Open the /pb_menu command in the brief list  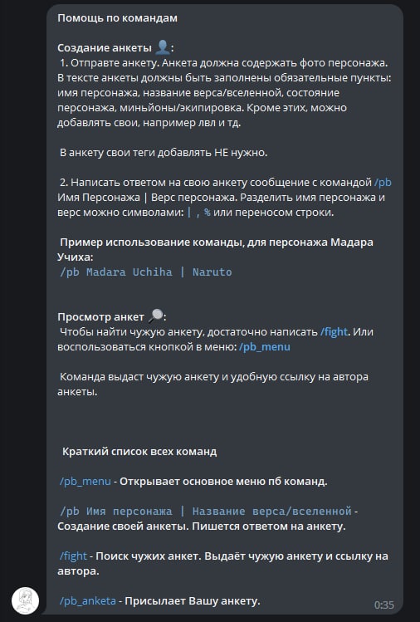coord(85,481)
